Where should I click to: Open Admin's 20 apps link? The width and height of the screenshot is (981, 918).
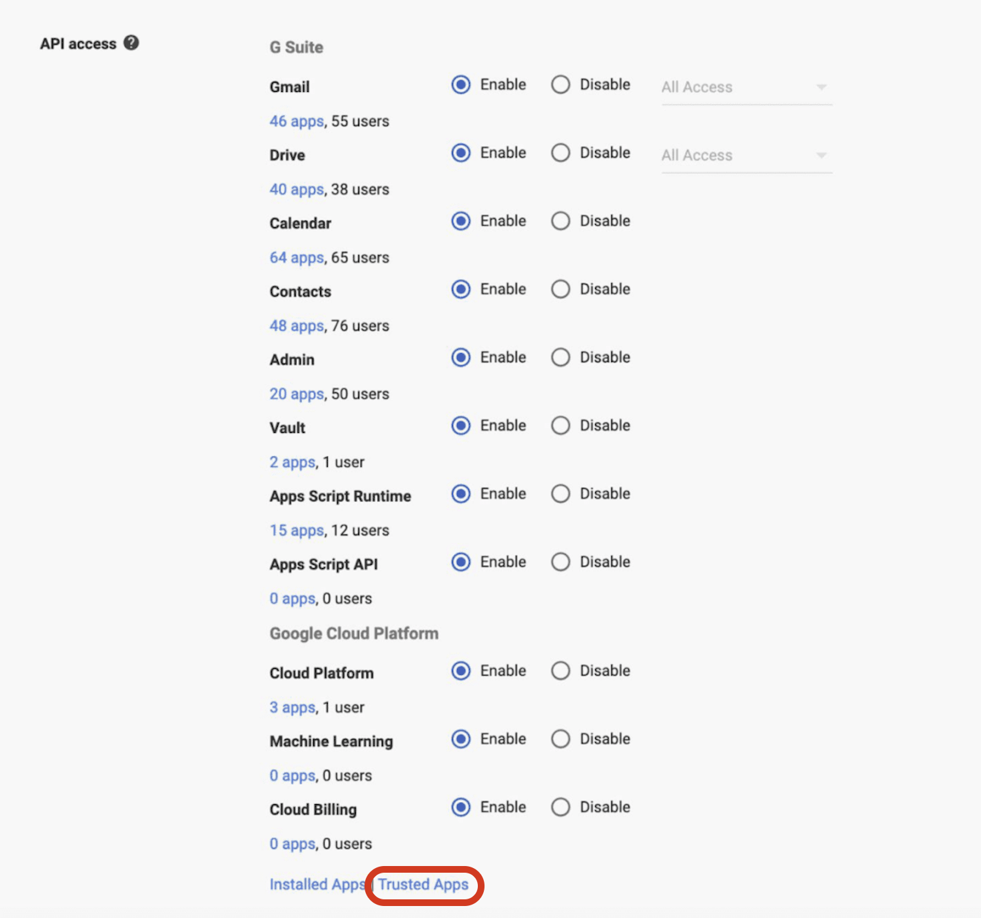tap(297, 394)
